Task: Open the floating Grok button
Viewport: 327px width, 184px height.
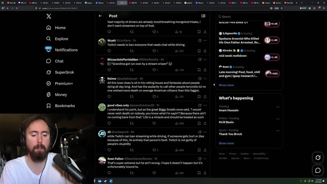Action: pos(318,158)
